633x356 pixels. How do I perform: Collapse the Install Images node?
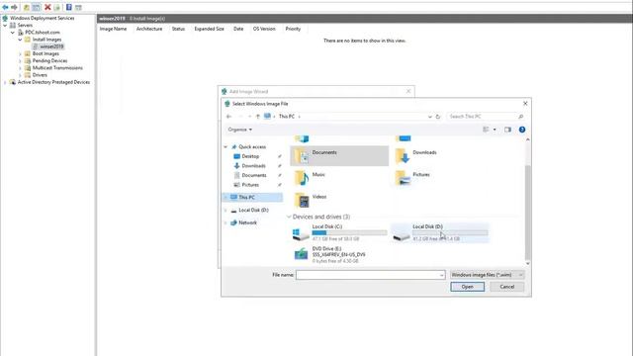click(x=20, y=40)
